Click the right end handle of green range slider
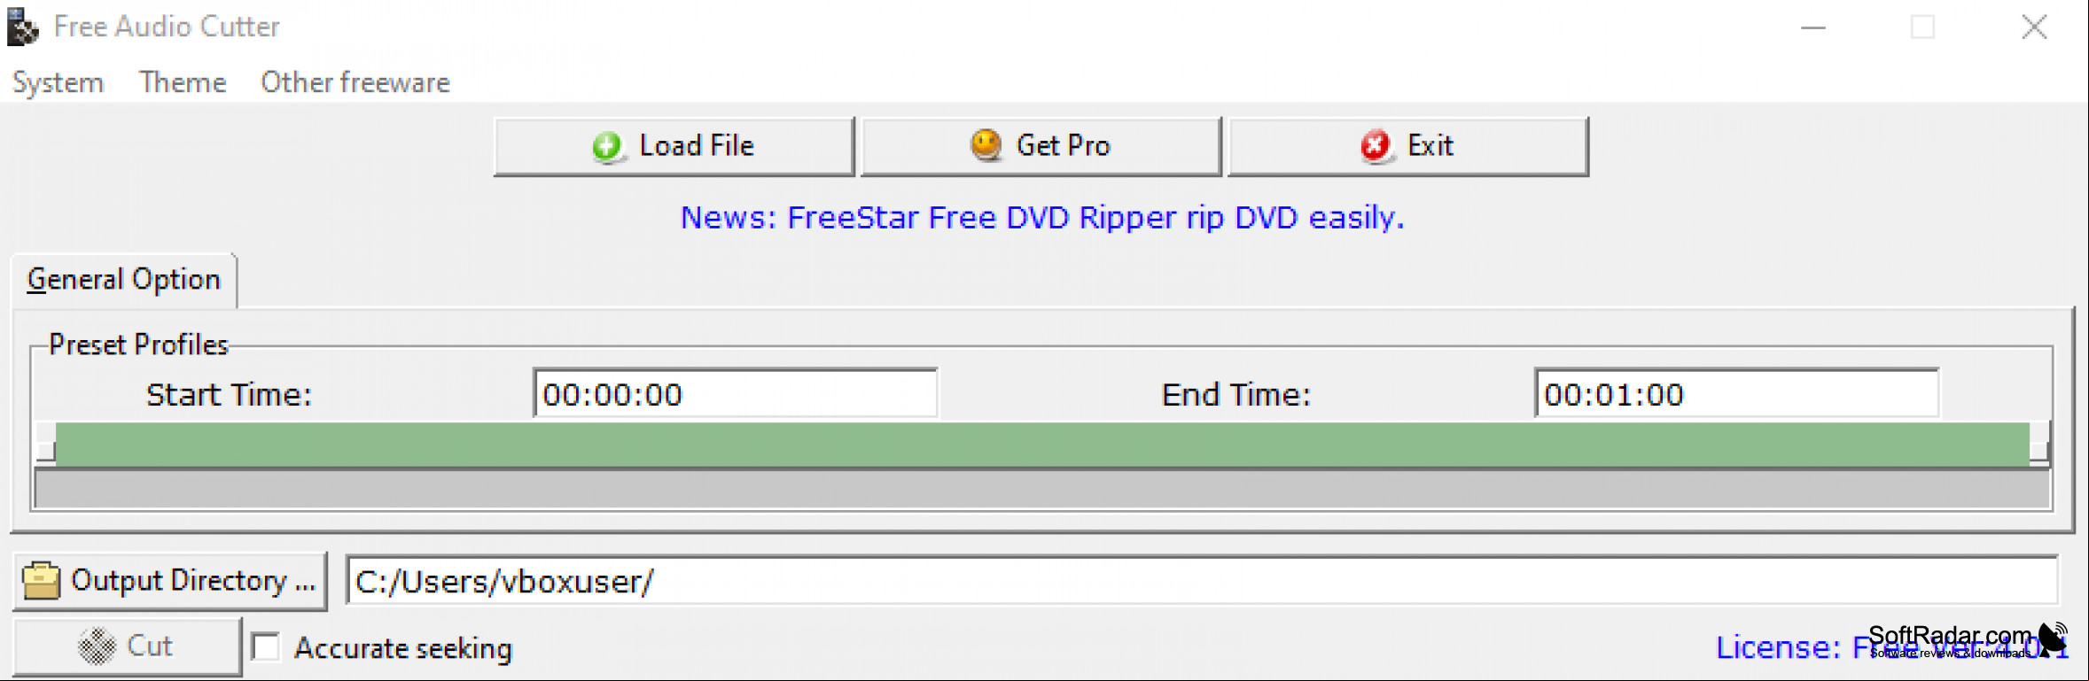The width and height of the screenshot is (2089, 681). coord(2039,444)
